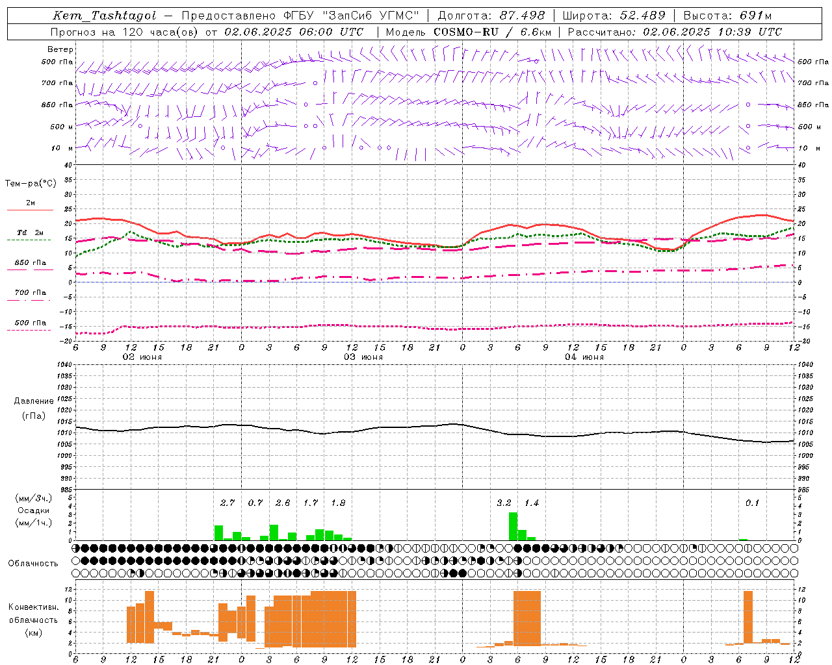Click the 3-hour precipitation value 2.6
Screen dimensions: 832x665
pyautogui.click(x=283, y=503)
